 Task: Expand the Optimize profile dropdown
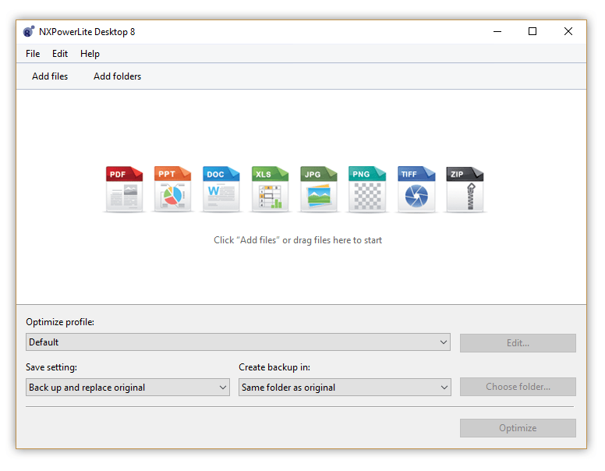pyautogui.click(x=238, y=342)
